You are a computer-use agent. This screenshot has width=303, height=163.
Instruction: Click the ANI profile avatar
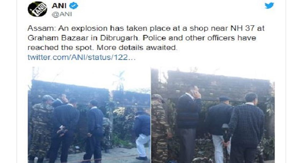(37, 9)
